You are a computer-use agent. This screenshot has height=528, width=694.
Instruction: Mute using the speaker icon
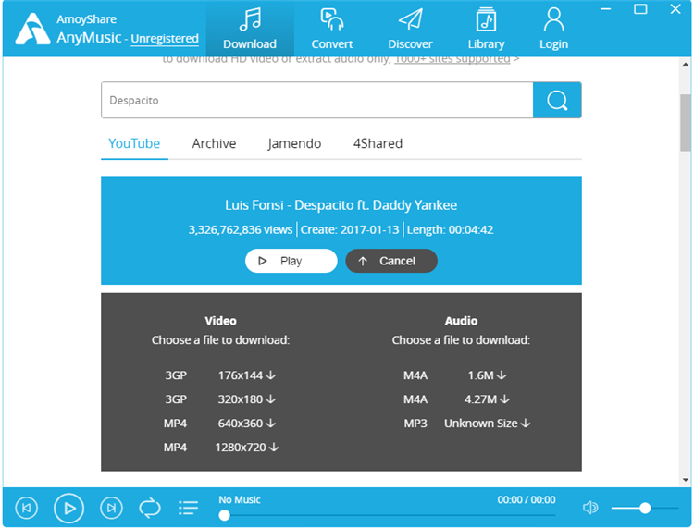point(590,508)
